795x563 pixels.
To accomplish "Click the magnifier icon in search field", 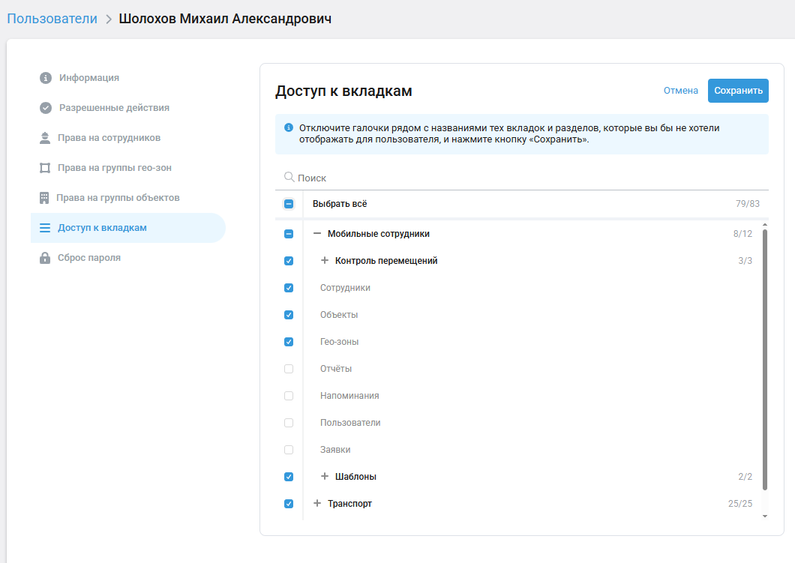I will click(x=289, y=178).
